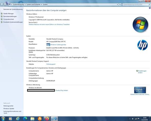Viewport: 151px width, 121px height.
Task: Open the taskbar clock and date
Action: 145,119
